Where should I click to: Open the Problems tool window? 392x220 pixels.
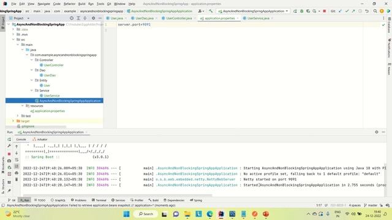(x=78, y=200)
